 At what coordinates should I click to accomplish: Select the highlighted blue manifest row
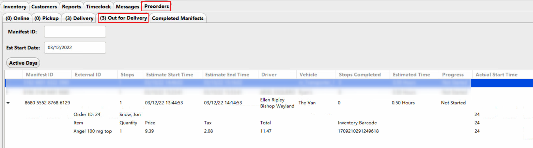pyautogui.click(x=232, y=83)
